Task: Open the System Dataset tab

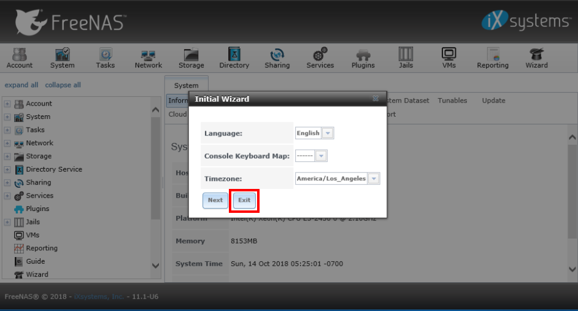Action: [408, 101]
